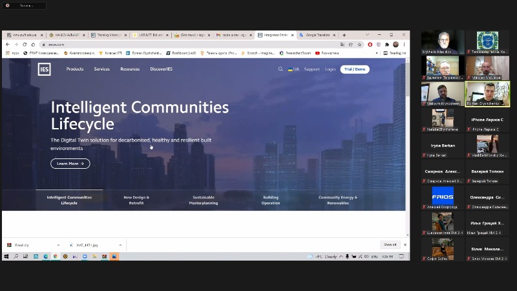Select the FRIOS participant thumbnail
The height and width of the screenshot is (291, 517).
pos(443,197)
